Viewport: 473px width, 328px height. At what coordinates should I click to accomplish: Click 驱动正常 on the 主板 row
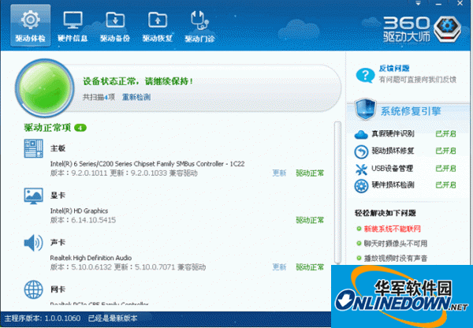(x=310, y=173)
